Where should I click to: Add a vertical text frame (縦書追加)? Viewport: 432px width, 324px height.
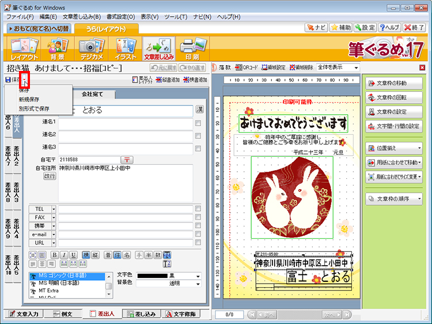tap(168, 80)
